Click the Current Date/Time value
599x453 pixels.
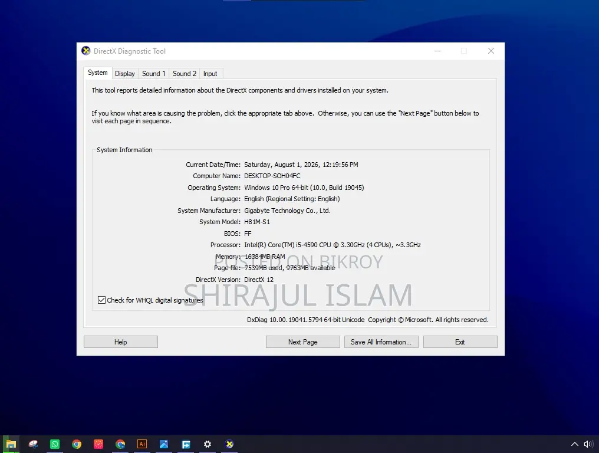coord(301,165)
